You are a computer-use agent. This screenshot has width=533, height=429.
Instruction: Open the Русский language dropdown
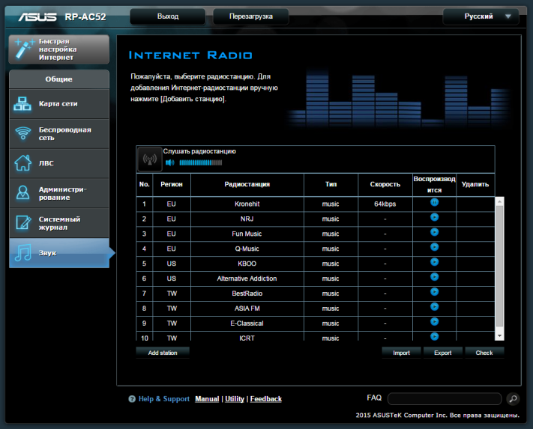481,16
